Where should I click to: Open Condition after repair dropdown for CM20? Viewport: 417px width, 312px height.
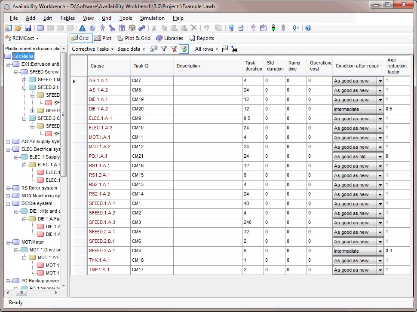(x=380, y=109)
